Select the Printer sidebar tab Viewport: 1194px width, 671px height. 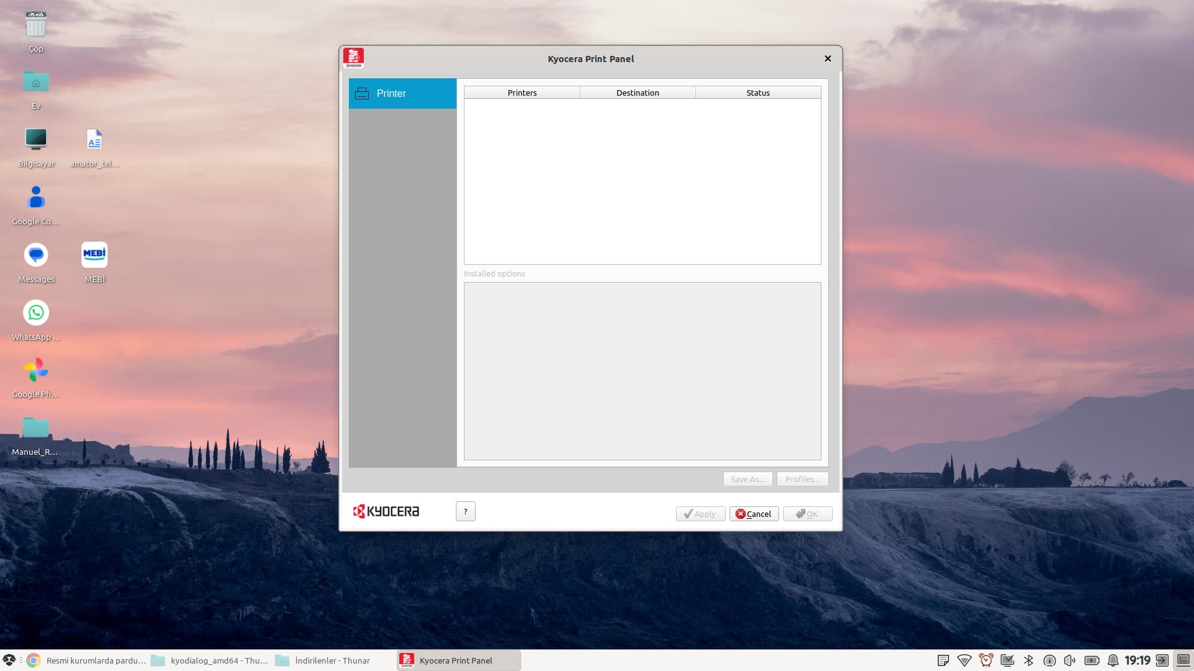click(x=402, y=93)
